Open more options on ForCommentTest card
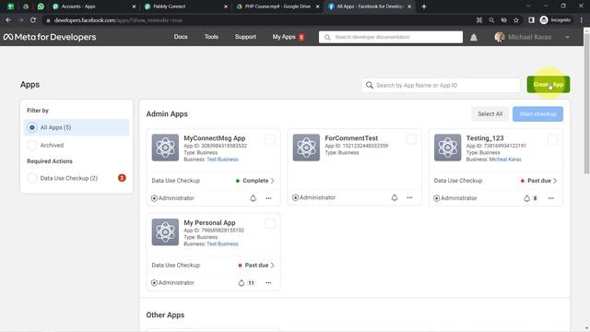Image resolution: width=590 pixels, height=332 pixels. (x=409, y=197)
